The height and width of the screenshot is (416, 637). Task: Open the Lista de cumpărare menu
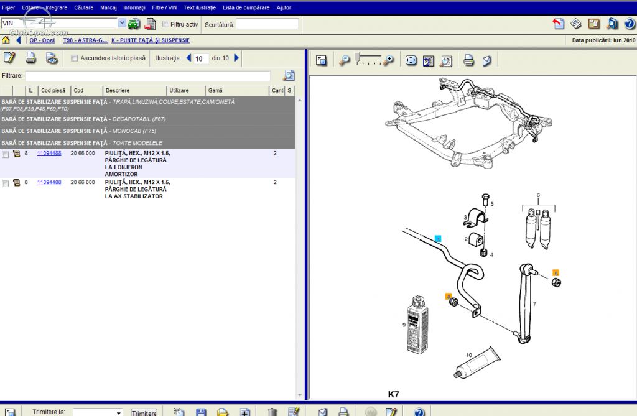(x=246, y=7)
